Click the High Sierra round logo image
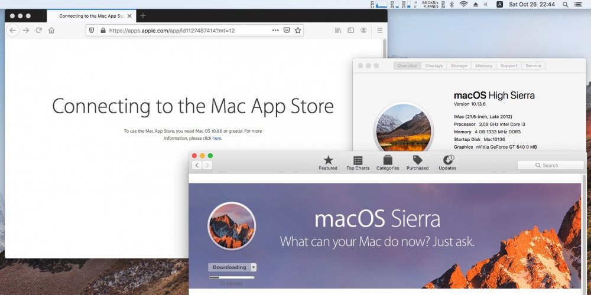This screenshot has width=591, height=295. [x=403, y=128]
